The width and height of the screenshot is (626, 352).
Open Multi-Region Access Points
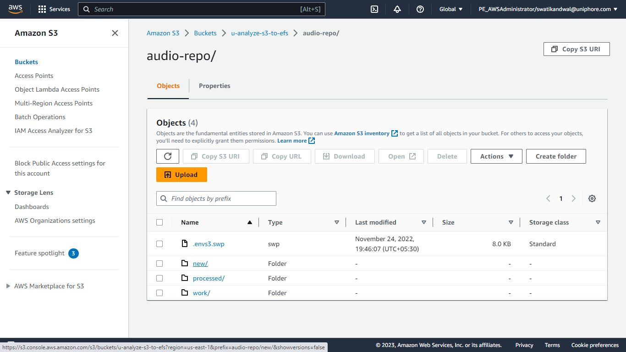point(54,103)
